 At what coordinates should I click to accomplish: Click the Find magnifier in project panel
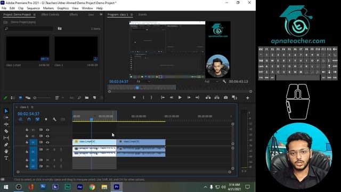tap(79, 98)
